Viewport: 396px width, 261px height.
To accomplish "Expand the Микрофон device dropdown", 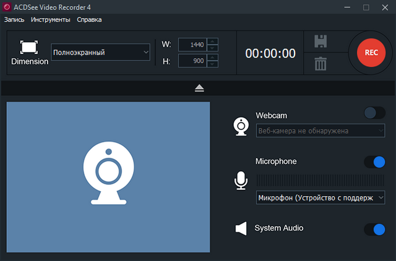I will pos(321,197).
